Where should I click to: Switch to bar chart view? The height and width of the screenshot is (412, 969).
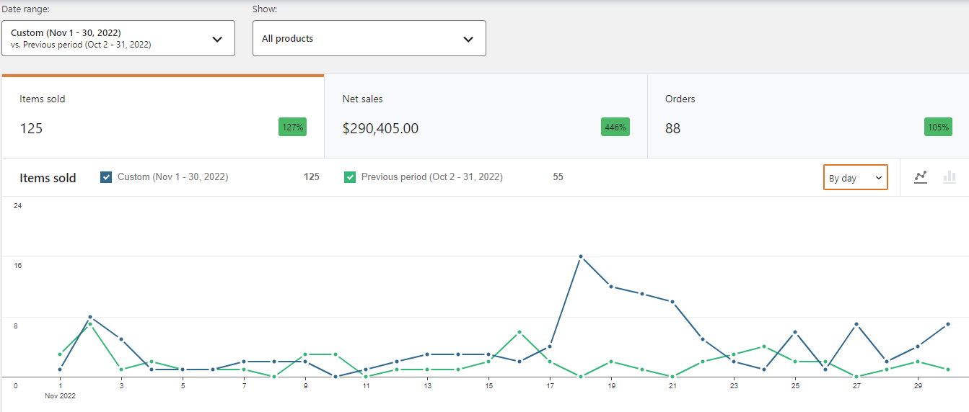tap(950, 177)
